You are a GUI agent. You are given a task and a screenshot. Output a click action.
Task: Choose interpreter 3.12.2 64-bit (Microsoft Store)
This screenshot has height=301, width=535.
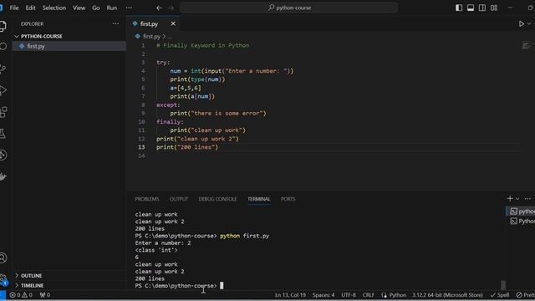(447, 295)
